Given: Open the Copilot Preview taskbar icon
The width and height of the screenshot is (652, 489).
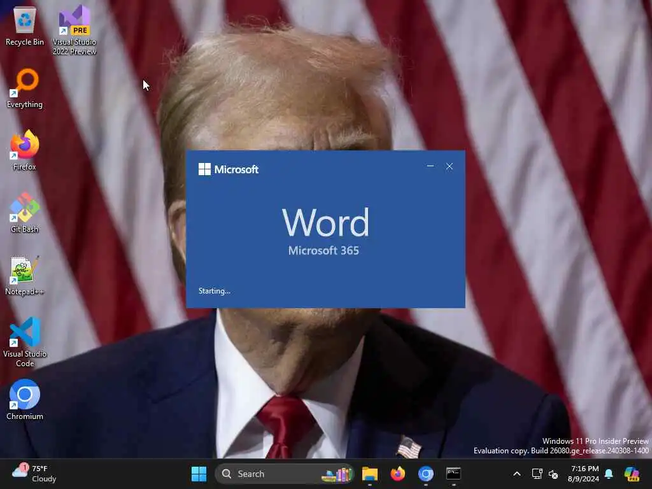Looking at the screenshot, I should [632, 474].
